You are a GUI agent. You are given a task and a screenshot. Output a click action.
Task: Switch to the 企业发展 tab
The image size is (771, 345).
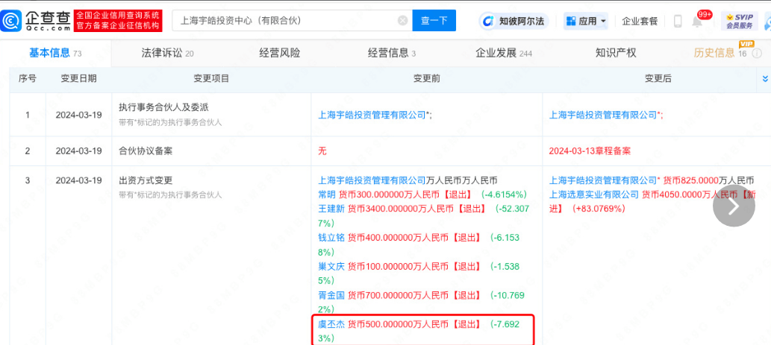pos(504,53)
